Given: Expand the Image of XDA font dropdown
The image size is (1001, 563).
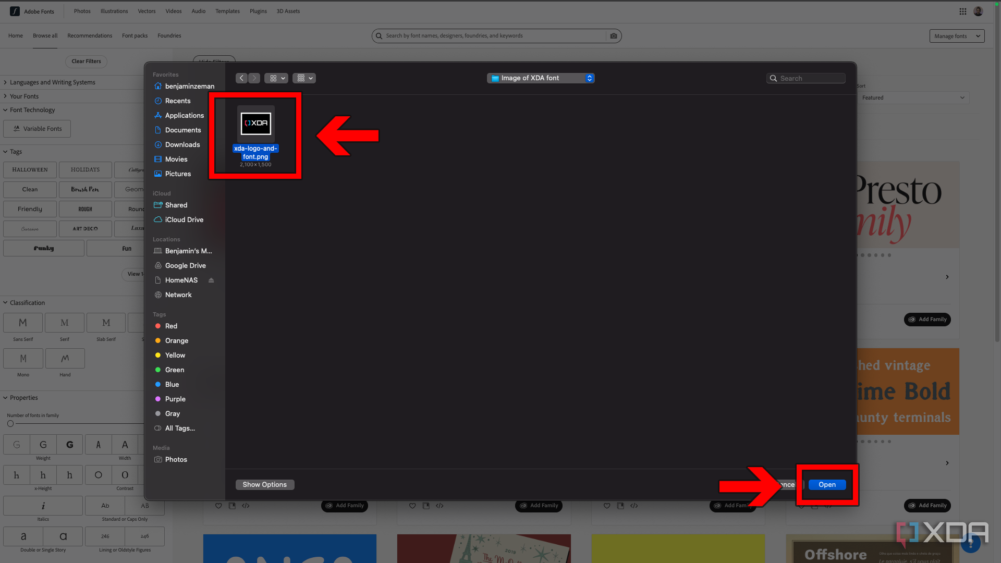Looking at the screenshot, I should point(589,78).
